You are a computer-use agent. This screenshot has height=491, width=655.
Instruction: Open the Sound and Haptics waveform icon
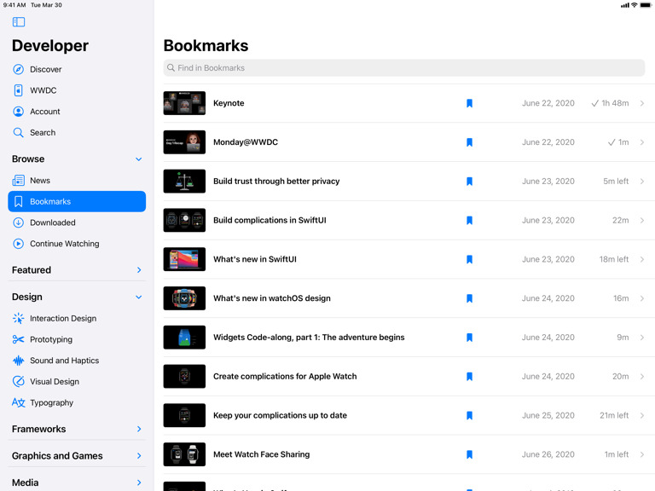click(x=19, y=361)
